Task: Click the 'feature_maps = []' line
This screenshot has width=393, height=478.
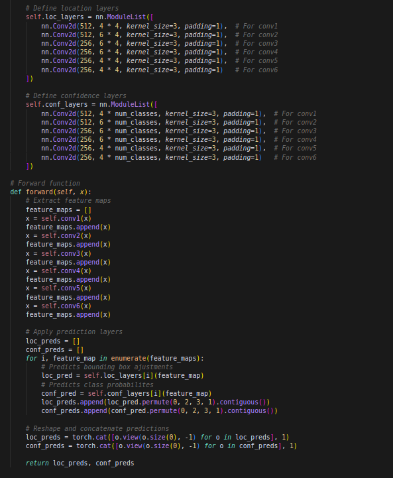Action: (58, 209)
